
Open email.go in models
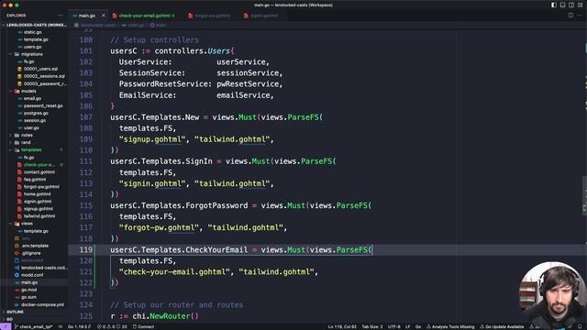32,98
